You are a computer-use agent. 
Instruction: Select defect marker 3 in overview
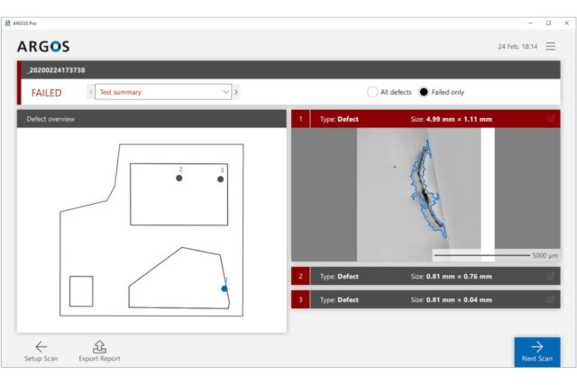click(x=220, y=179)
